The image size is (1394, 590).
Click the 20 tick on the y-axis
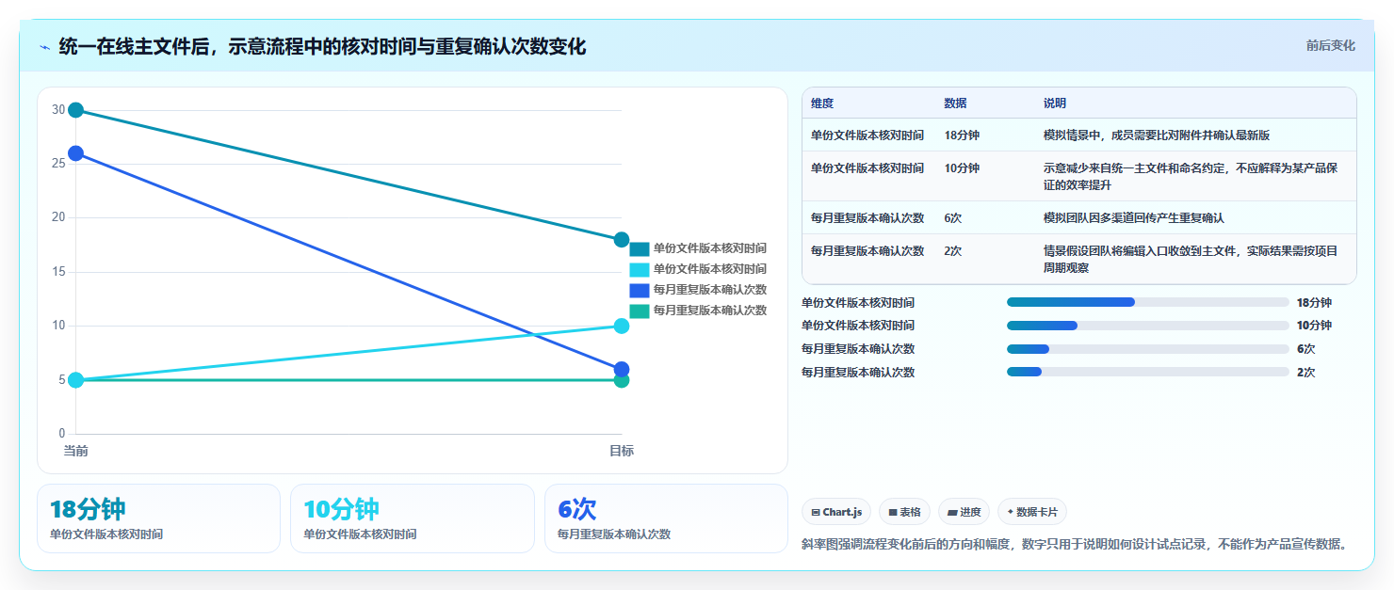tap(58, 217)
